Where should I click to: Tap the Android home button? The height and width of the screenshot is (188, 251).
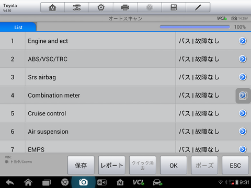click(28, 182)
